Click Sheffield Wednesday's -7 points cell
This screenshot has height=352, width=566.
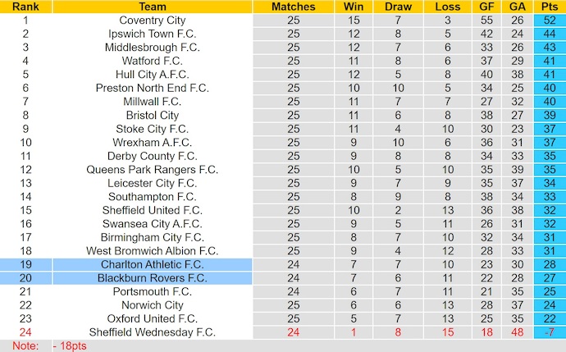pos(549,332)
